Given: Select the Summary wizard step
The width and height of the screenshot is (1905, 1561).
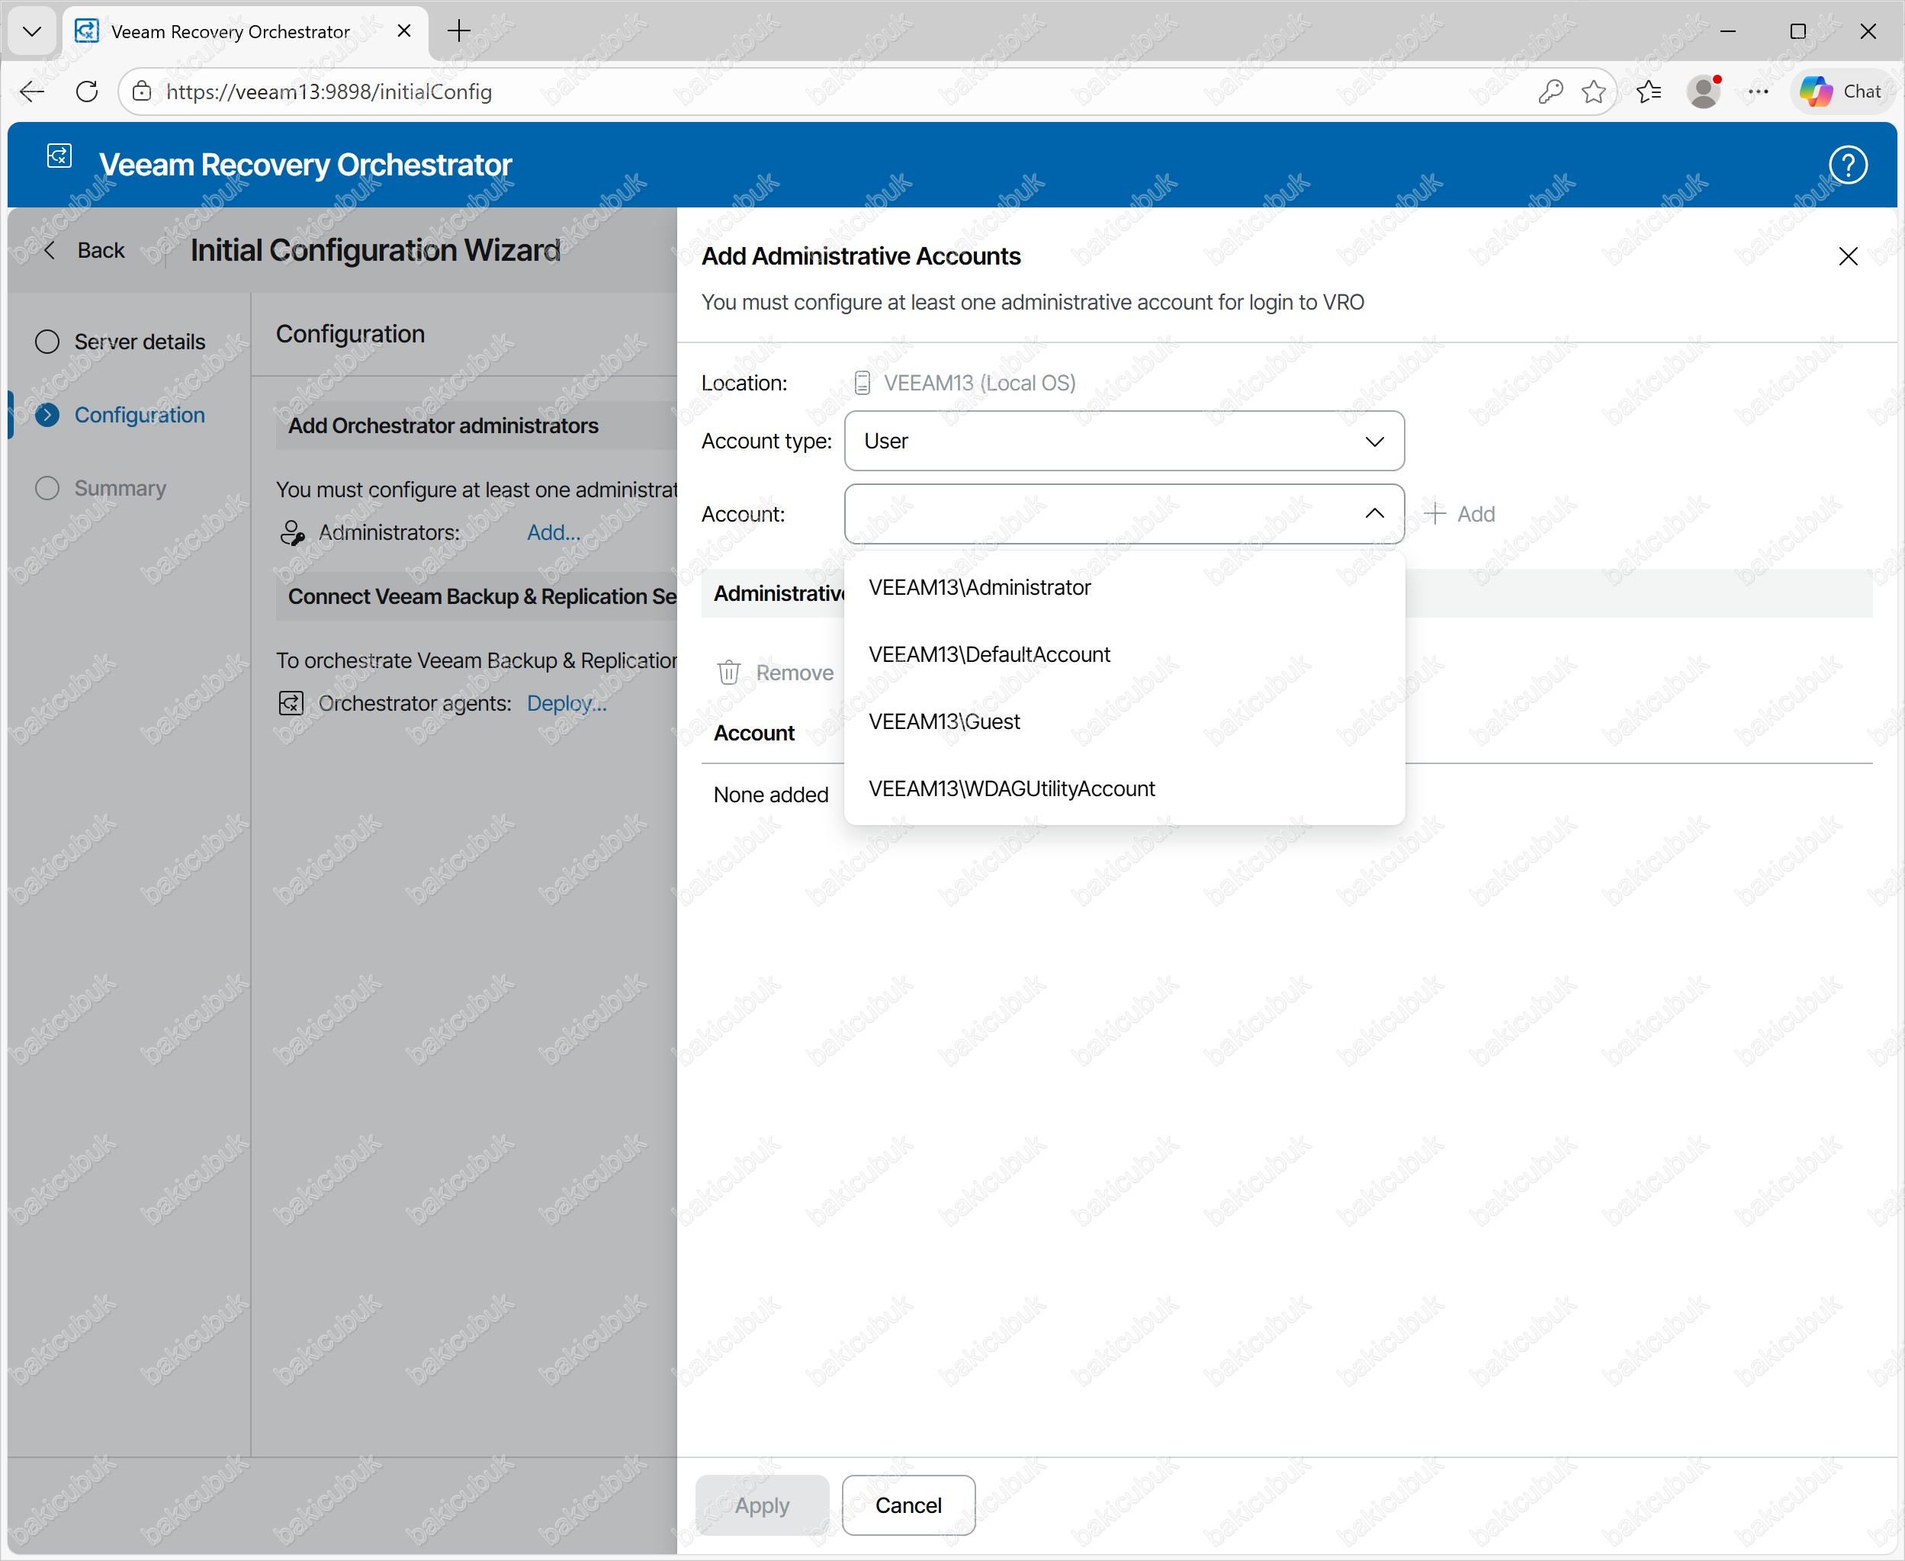Looking at the screenshot, I should coord(120,488).
